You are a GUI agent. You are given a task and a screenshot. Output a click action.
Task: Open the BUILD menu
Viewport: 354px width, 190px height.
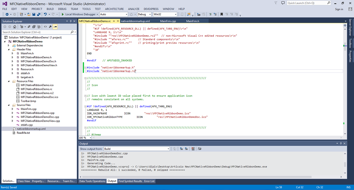click(x=50, y=9)
